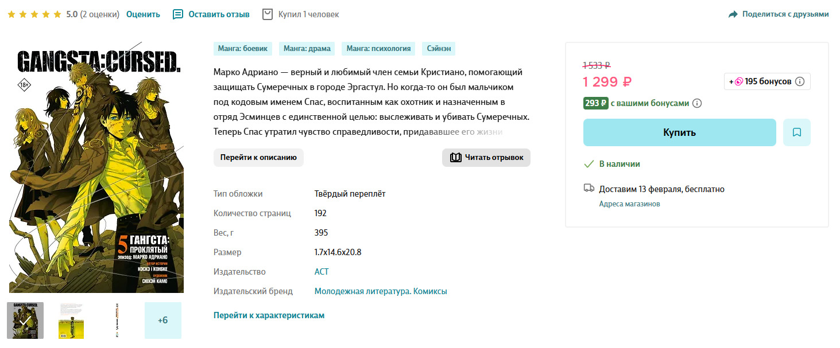
Task: Click the shopping bag purchase icon
Action: pyautogui.click(x=267, y=14)
